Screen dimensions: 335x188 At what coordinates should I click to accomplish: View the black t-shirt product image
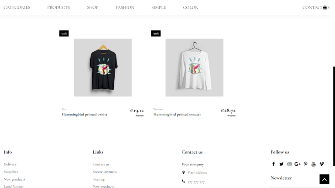tap(103, 67)
